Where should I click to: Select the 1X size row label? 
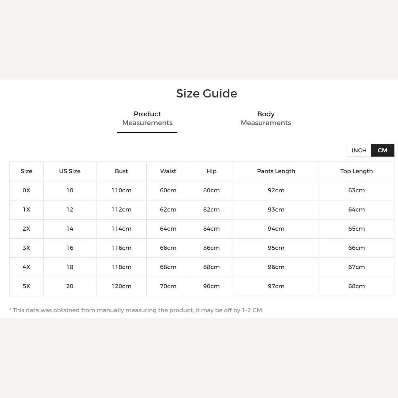point(26,210)
